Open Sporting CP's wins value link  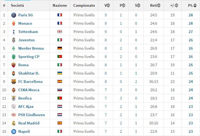(106, 57)
